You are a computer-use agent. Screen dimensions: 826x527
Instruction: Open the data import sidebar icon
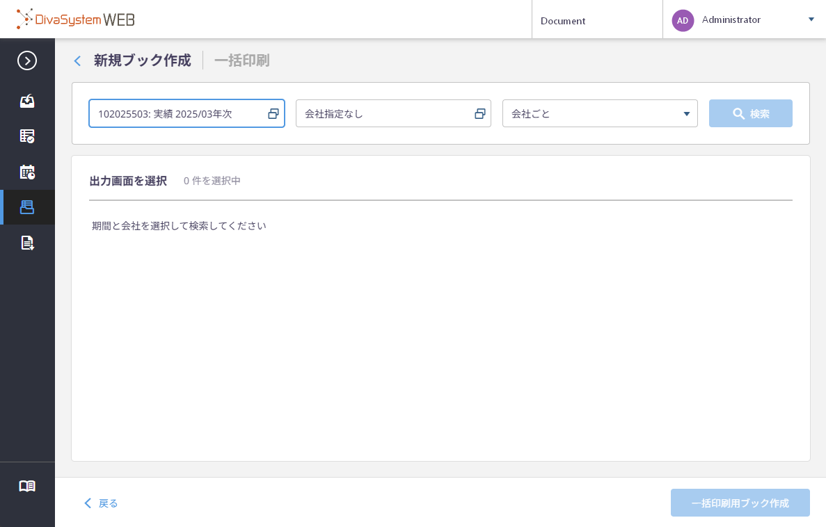27,101
